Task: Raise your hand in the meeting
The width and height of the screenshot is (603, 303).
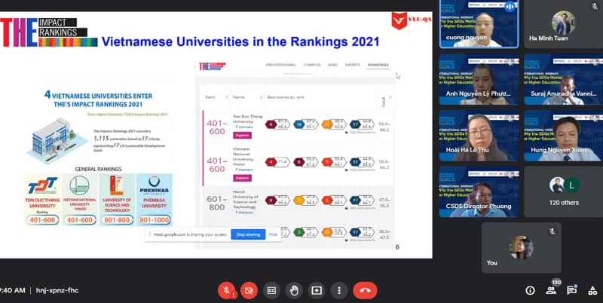Action: pyautogui.click(x=294, y=289)
